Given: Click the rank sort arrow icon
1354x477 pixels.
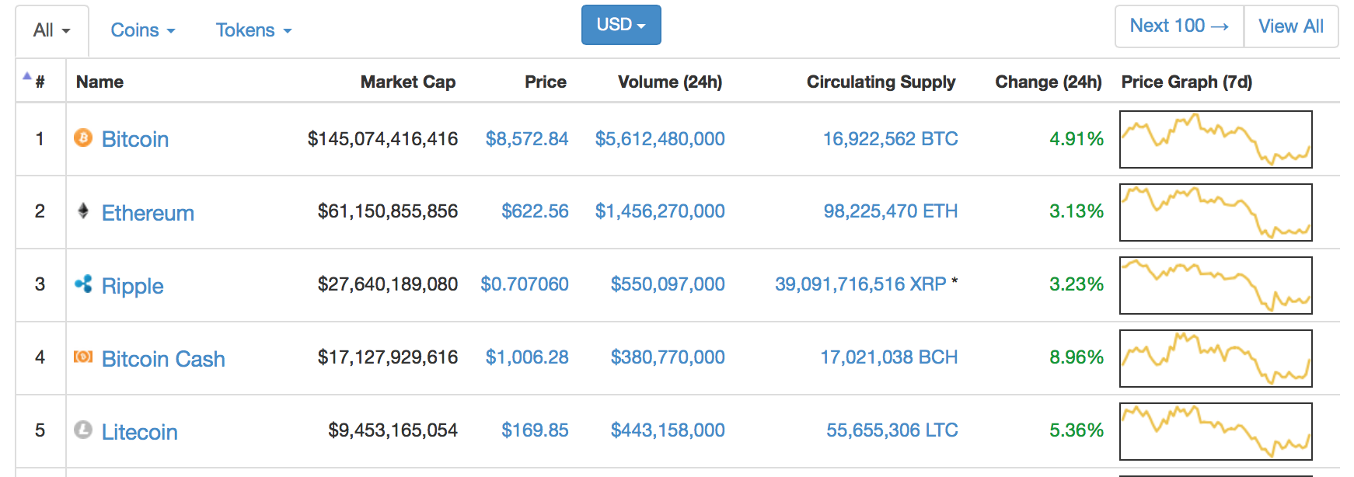Looking at the screenshot, I should [x=27, y=76].
